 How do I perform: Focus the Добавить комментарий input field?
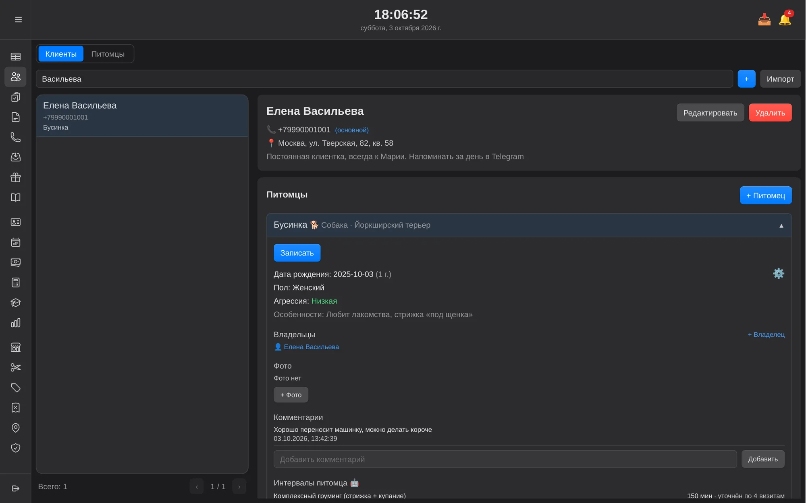(505, 459)
